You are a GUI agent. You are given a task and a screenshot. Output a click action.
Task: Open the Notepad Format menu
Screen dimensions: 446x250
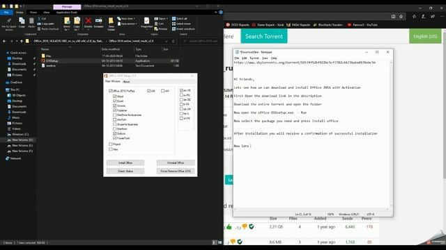(254, 58)
